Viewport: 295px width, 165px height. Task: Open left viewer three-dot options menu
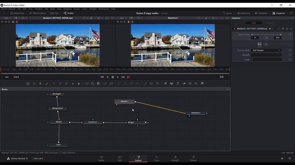[x=112, y=18]
